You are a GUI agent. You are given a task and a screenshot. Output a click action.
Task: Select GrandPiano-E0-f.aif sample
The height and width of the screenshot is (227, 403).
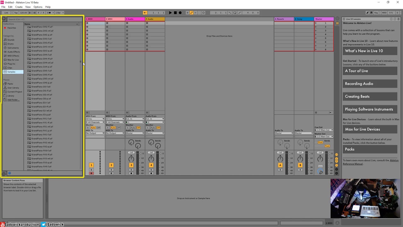[x=41, y=103]
